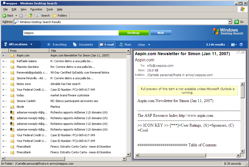This screenshot has height=167, width=249.
Task: Click the green Back arrow icon
Action: tap(4, 16)
